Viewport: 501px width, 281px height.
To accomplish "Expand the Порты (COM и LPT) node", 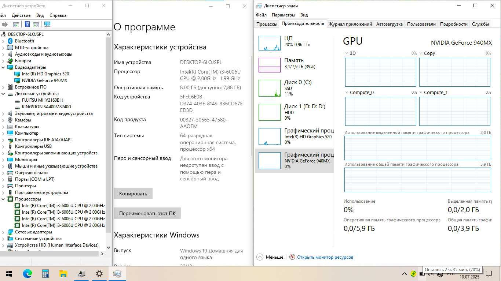I will point(3,179).
